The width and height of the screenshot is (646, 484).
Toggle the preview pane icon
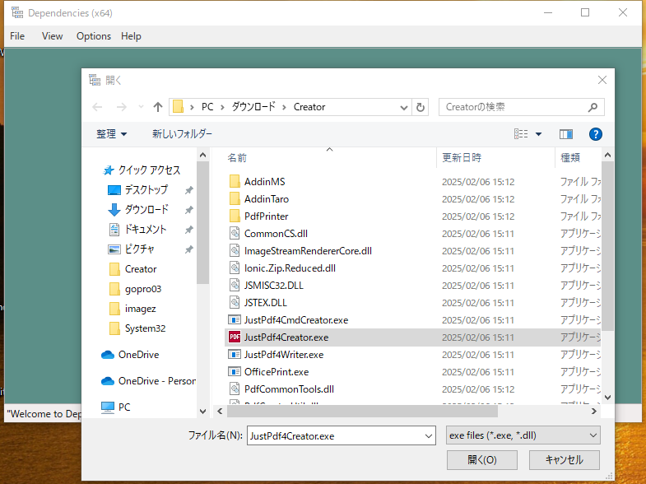click(x=566, y=134)
